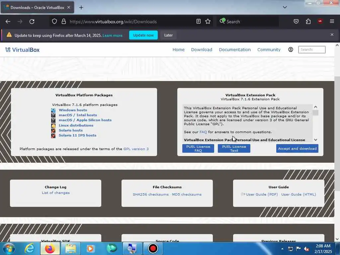This screenshot has width=340, height=255.
Task: Click the muted volume tray icon
Action: click(x=306, y=249)
